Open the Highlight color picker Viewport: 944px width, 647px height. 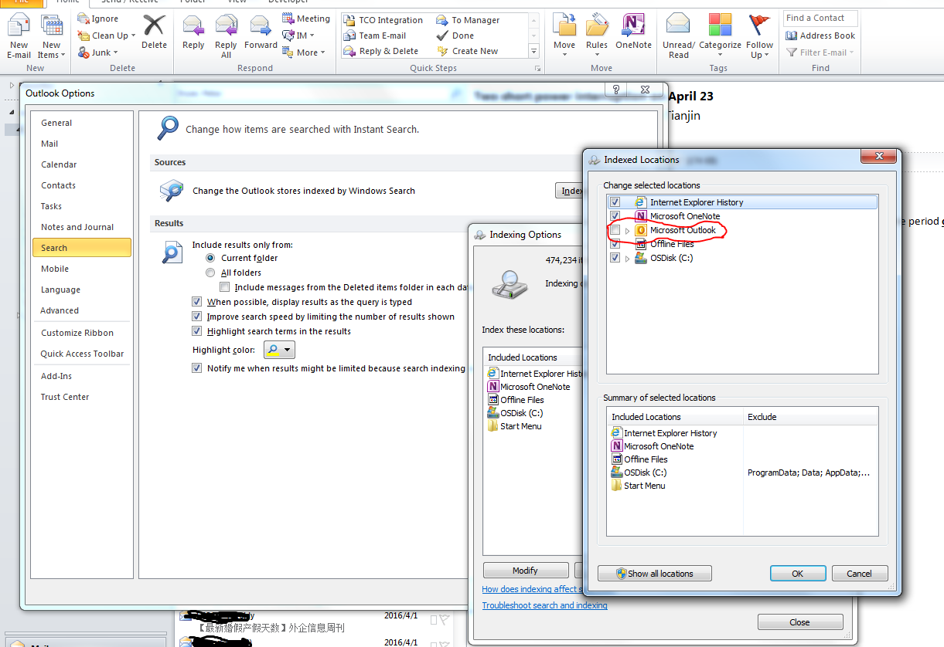[279, 350]
